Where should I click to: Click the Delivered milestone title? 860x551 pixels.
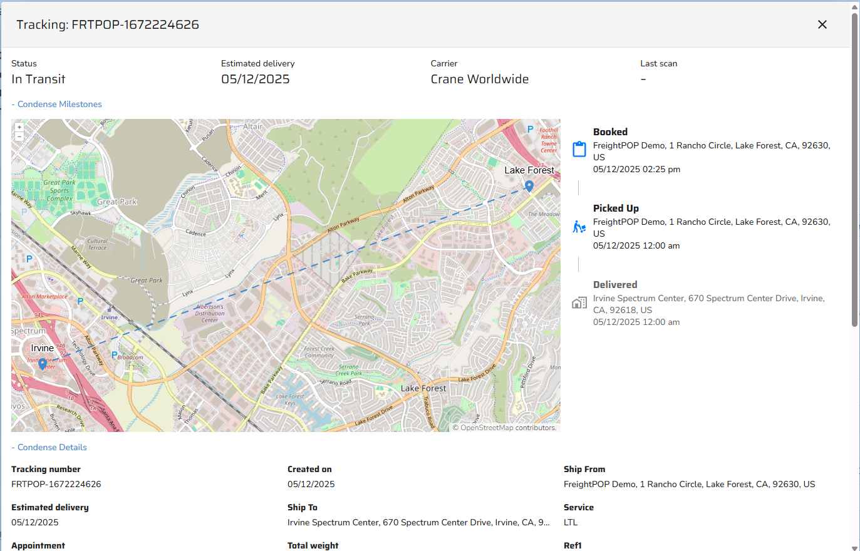(x=615, y=285)
